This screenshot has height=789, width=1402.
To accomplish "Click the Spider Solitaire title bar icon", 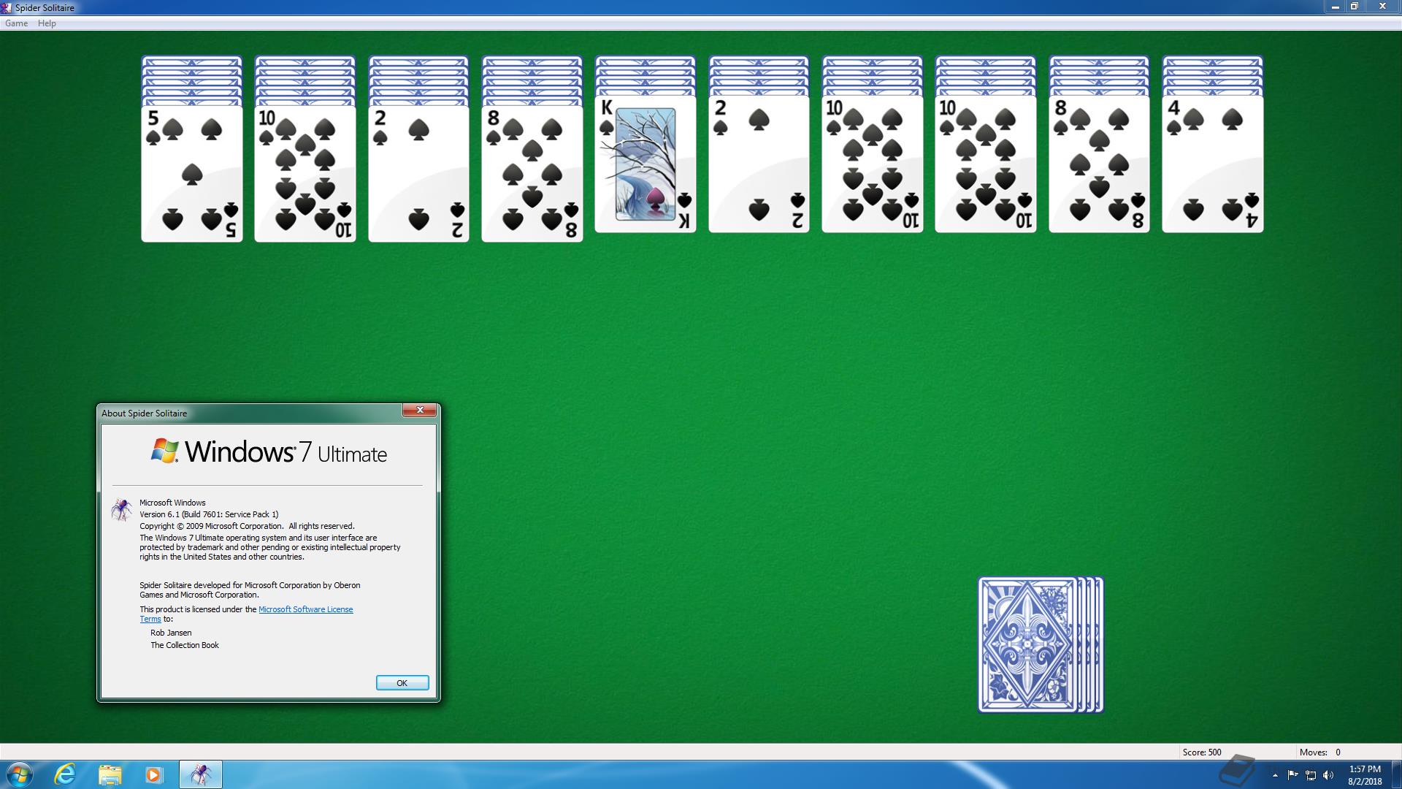I will [7, 7].
